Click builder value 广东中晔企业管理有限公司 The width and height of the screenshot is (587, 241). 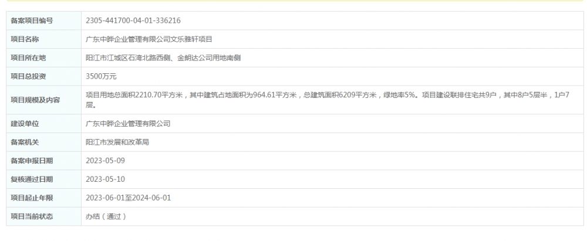click(128, 124)
